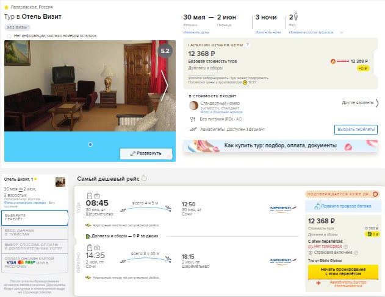Image resolution: width=385 pixels, height=297 pixels.
Task: Click the help icon next to 'Нет трансфера'
Action: click(x=345, y=246)
